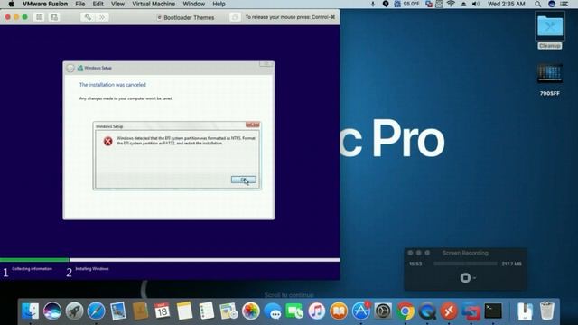The width and height of the screenshot is (578, 325).
Task: Open Google Chrome in the Dock
Action: pos(406,311)
